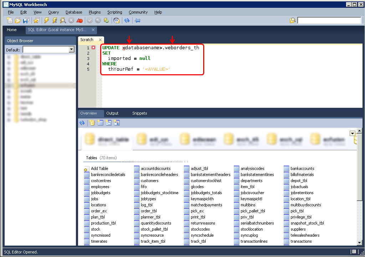
Task: Click the overview scrollbar down arrow
Action: coord(359,242)
